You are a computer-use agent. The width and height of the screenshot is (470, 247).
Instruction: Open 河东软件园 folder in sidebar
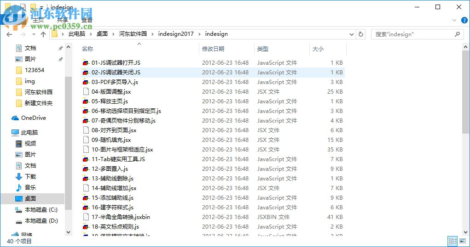point(34,92)
